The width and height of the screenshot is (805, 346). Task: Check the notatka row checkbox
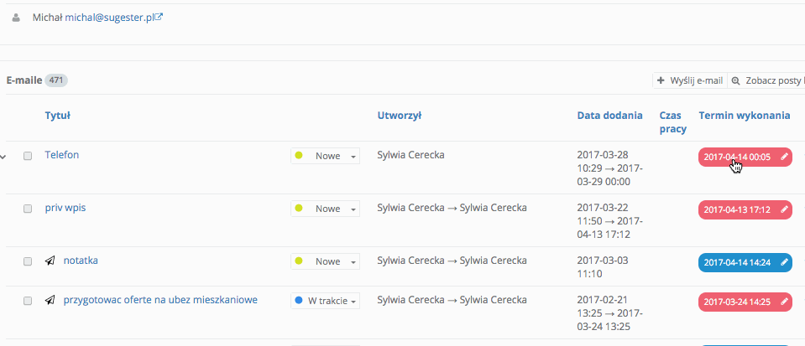28,261
